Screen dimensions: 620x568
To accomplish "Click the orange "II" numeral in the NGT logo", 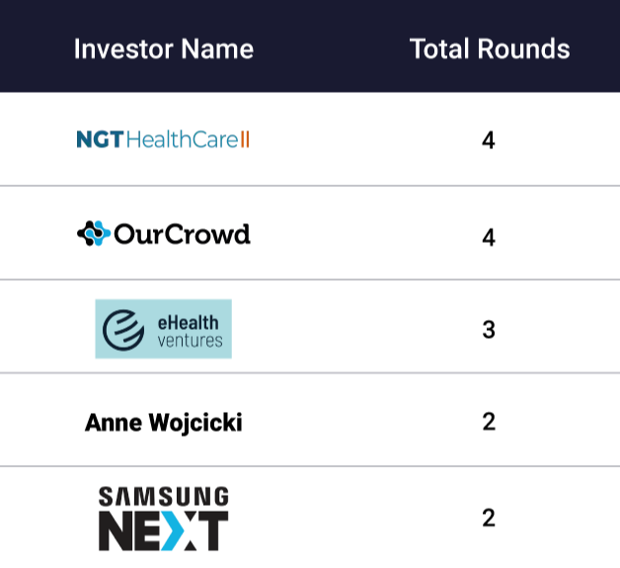I will coord(245,140).
